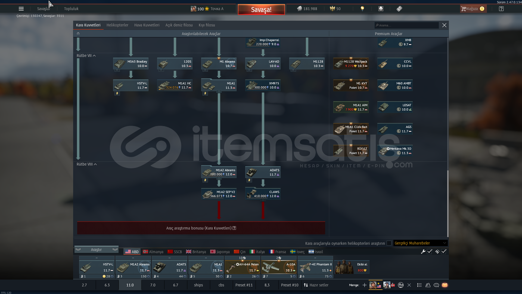Toggle auto-repair checkbox next to wrench

430,252
